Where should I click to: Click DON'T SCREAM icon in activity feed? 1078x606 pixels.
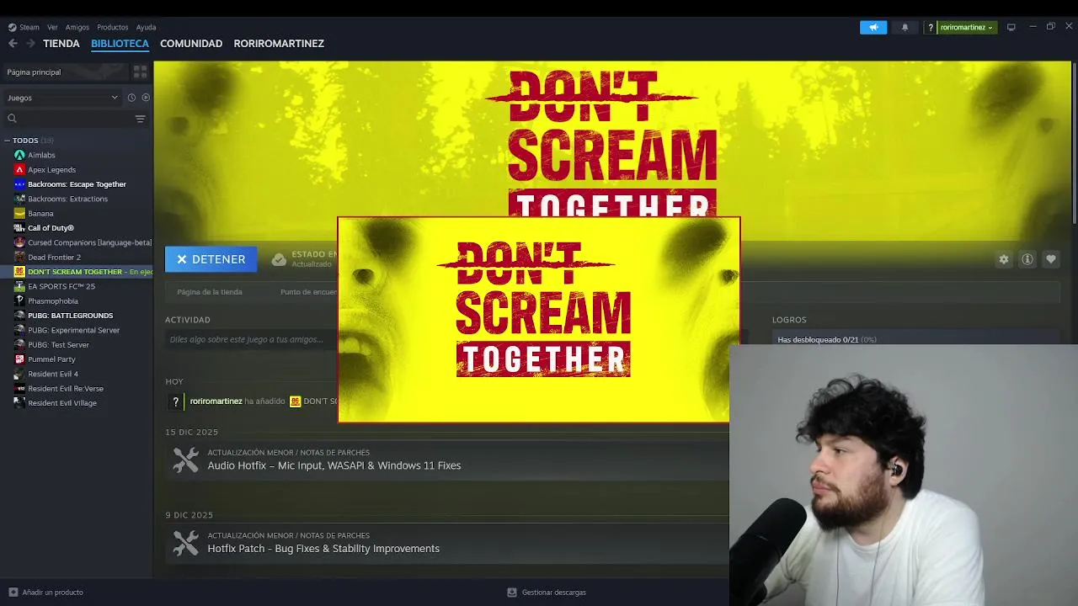tap(295, 401)
